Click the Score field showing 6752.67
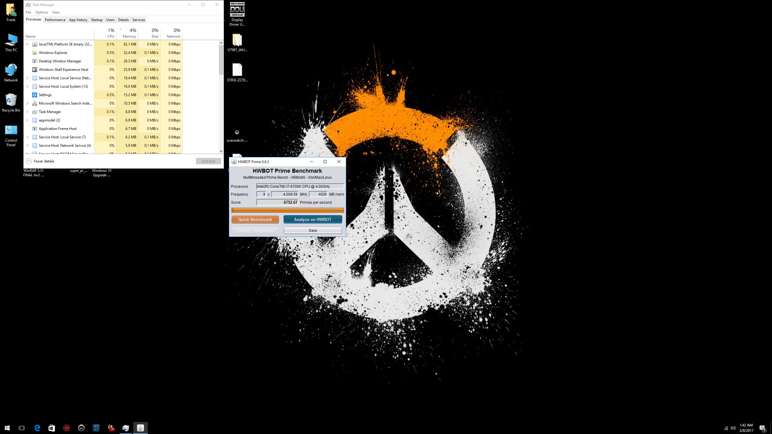 (x=277, y=202)
